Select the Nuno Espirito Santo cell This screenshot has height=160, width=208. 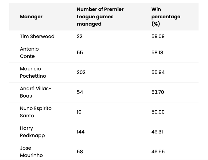click(x=36, y=112)
